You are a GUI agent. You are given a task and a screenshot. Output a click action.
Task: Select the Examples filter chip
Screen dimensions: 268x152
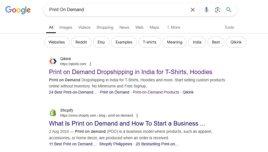coord(124,42)
